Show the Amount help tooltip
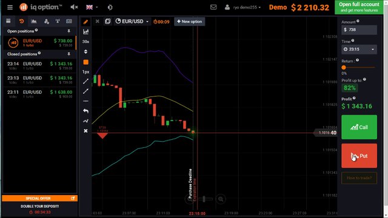388x218 pixels. tap(358, 21)
